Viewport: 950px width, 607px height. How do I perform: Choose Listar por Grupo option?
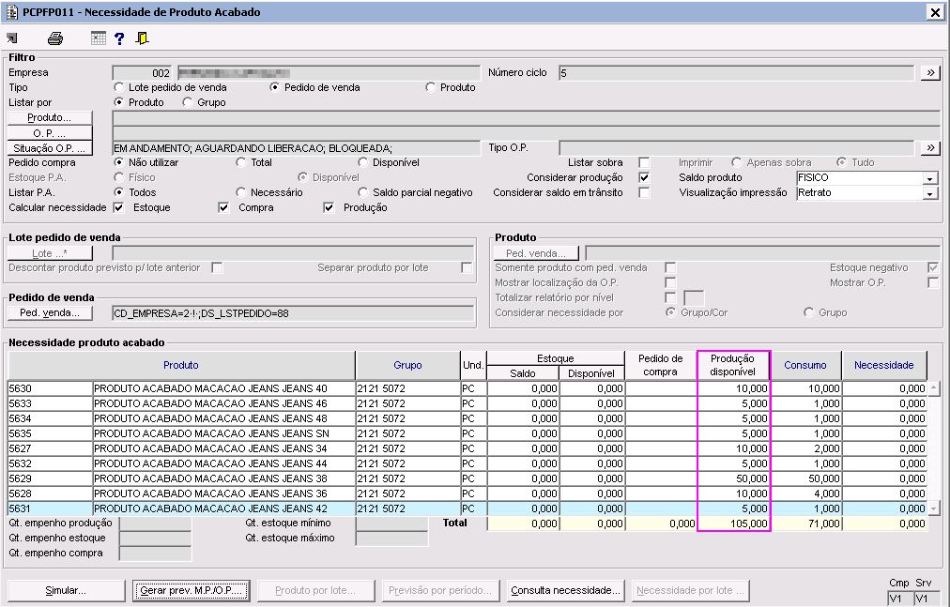pos(187,102)
